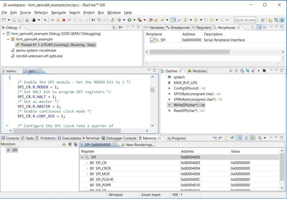Select the SPI monitor in Monitors list
The width and height of the screenshot is (287, 199).
tap(12, 150)
